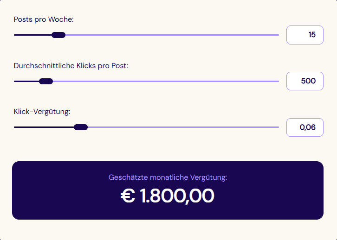Screen dimensions: 337x240
Task: Click middle of light unfilled clicks-per-post track
Action: coord(166,81)
